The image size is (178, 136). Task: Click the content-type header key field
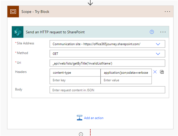coord(75,73)
